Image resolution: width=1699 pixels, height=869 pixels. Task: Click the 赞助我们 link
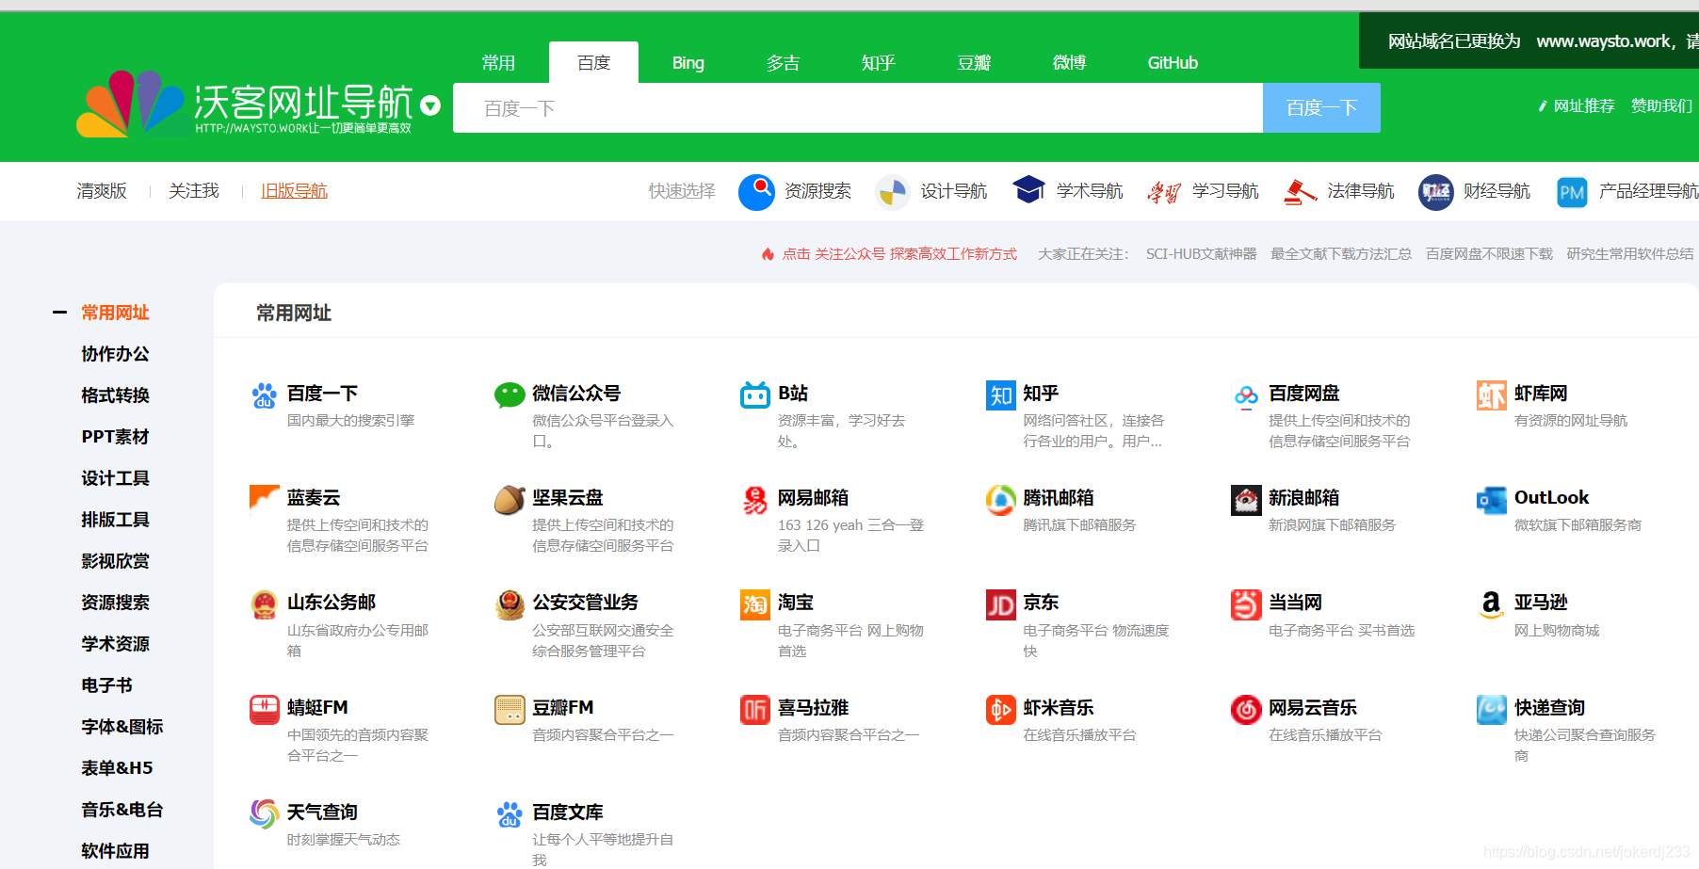pos(1661,106)
